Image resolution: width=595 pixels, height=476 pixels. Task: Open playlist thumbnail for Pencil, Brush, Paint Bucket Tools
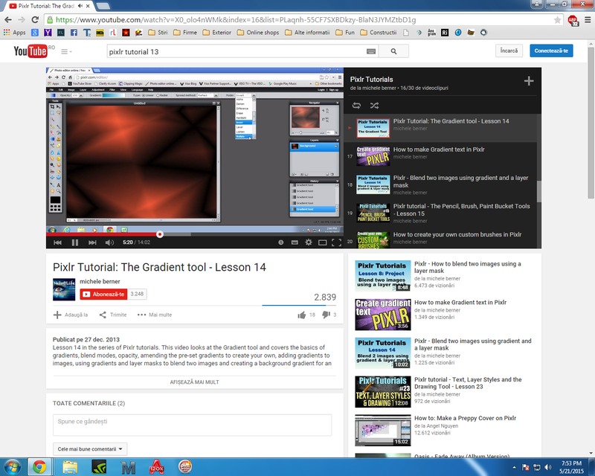(x=373, y=213)
